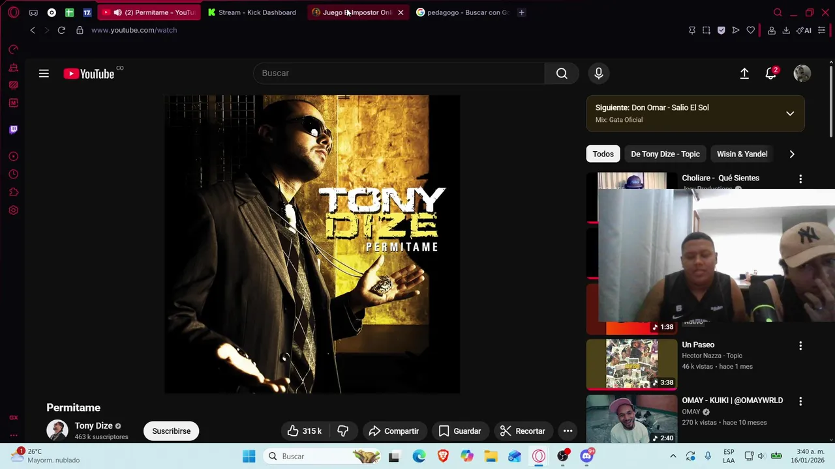The width and height of the screenshot is (835, 469).
Task: Select the Wisin & Yandel chip
Action: click(x=742, y=154)
